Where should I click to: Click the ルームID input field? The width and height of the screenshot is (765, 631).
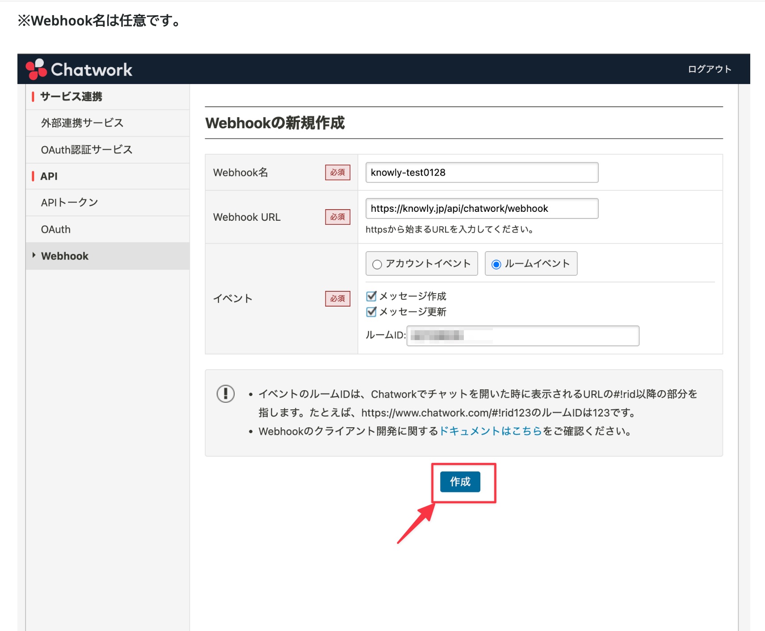(523, 336)
